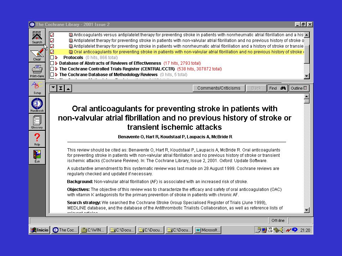
Task: Open the Inicio start menu
Action: pyautogui.click(x=40, y=230)
